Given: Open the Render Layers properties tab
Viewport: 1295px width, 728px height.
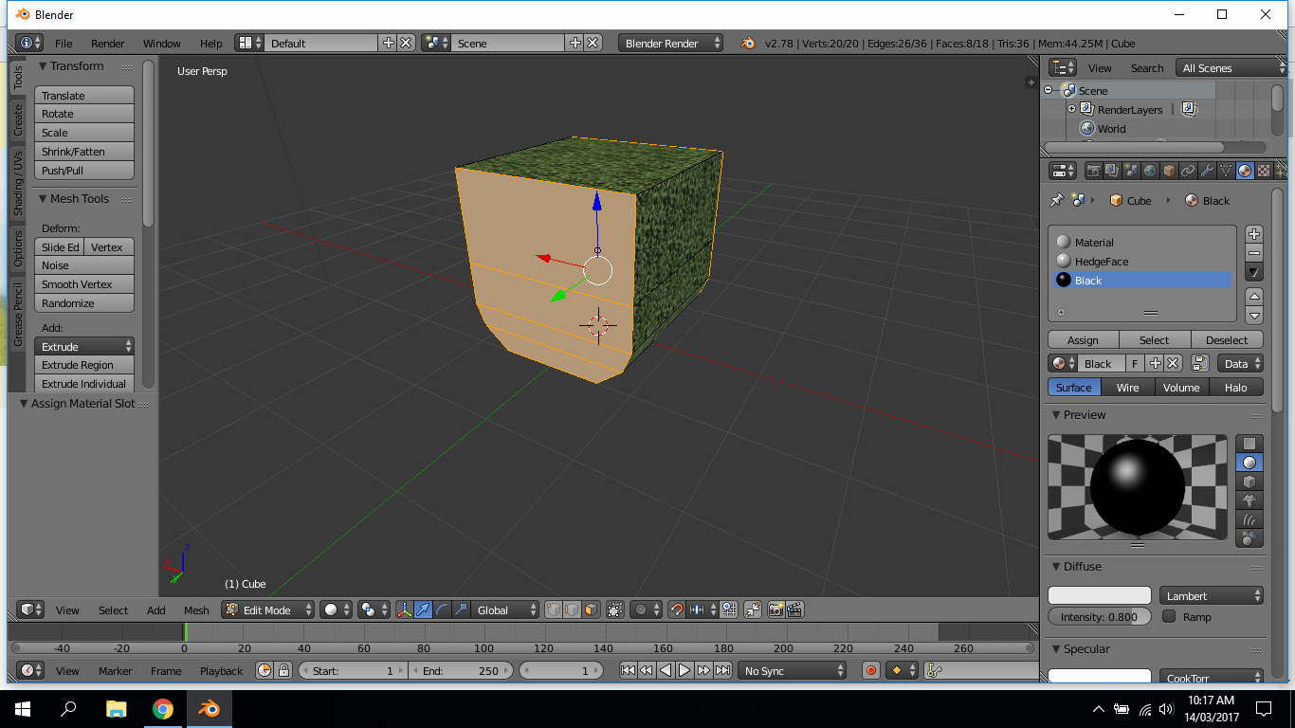Looking at the screenshot, I should pyautogui.click(x=1112, y=171).
